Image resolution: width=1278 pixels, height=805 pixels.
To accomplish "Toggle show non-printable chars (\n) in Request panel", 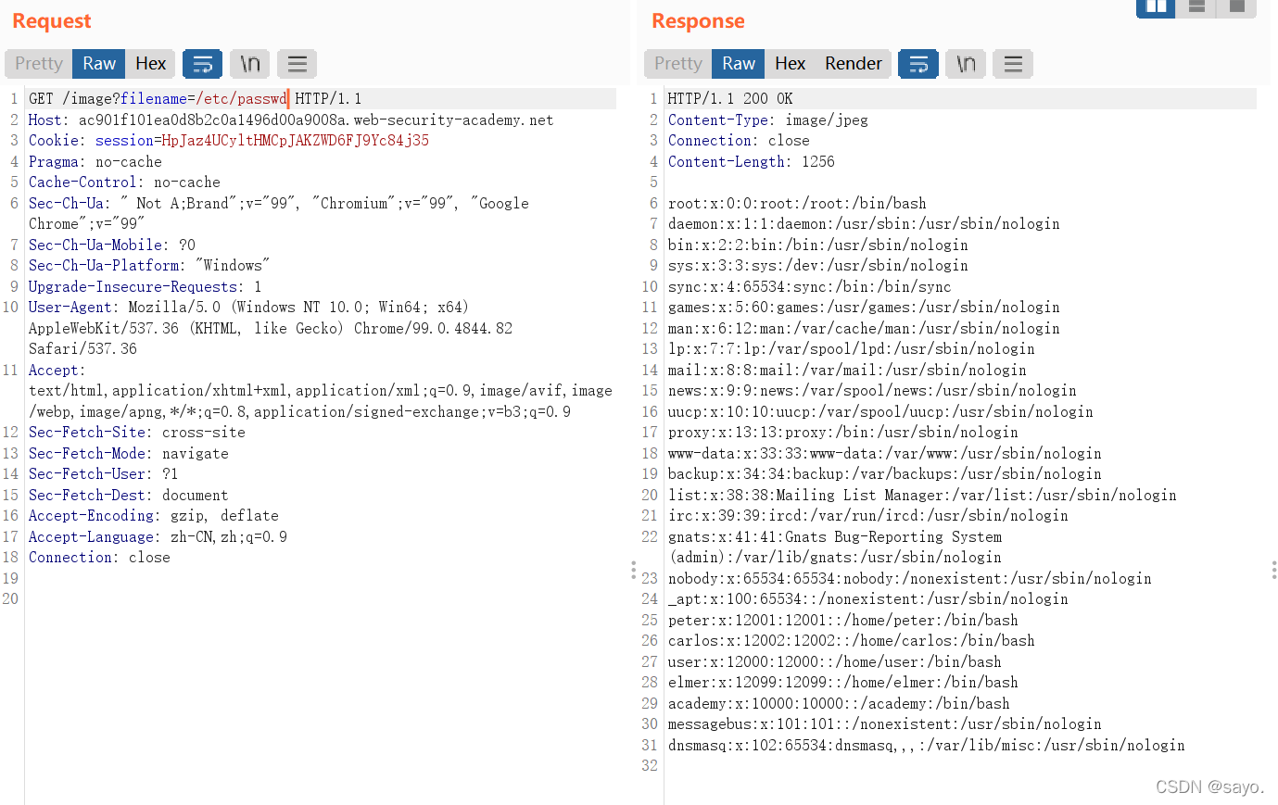I will click(249, 63).
